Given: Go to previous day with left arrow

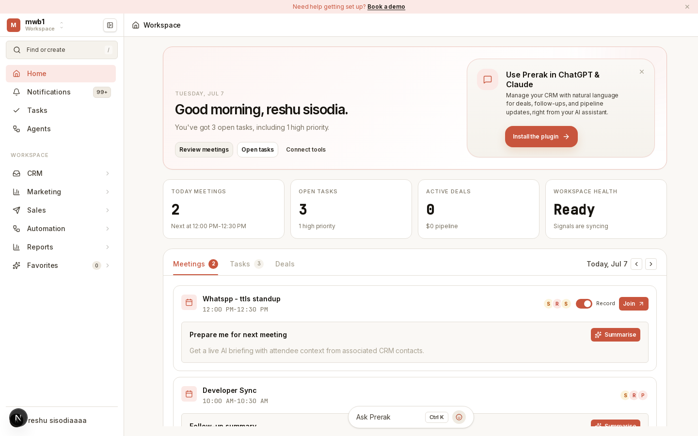Looking at the screenshot, I should tap(636, 264).
